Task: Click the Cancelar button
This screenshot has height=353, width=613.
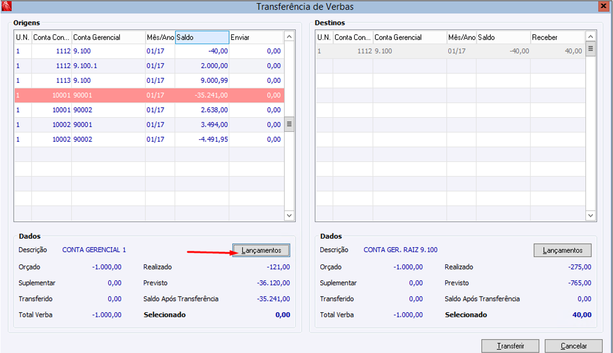Action: (x=573, y=346)
